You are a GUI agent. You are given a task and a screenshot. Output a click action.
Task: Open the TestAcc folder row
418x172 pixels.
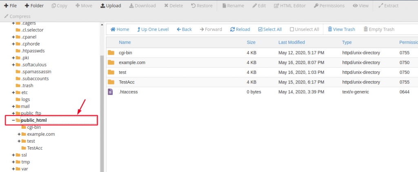(x=262, y=82)
